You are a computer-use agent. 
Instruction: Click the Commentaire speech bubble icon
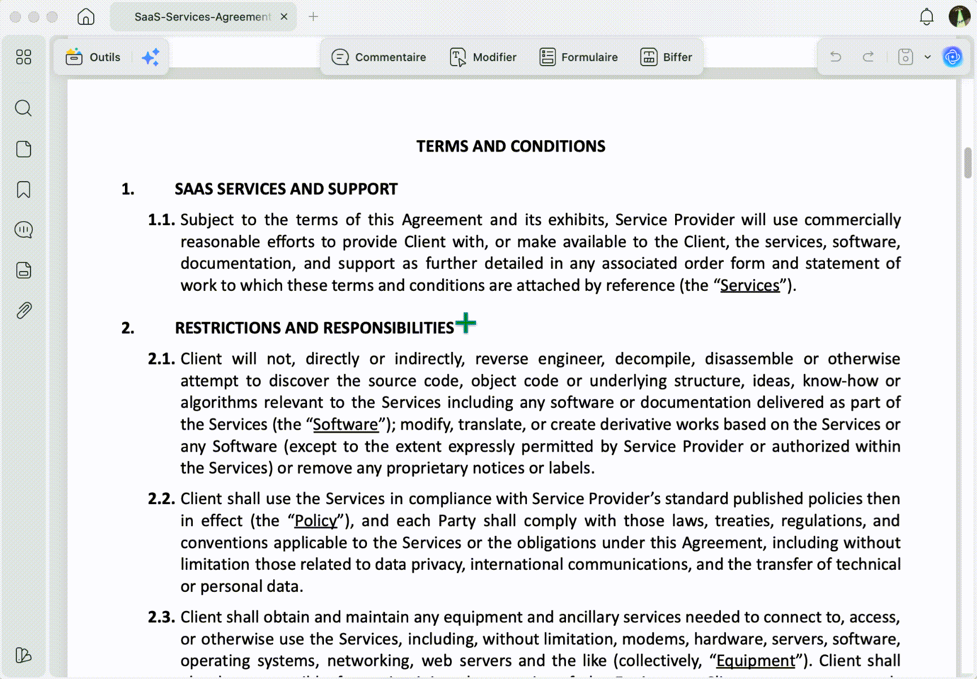[340, 57]
